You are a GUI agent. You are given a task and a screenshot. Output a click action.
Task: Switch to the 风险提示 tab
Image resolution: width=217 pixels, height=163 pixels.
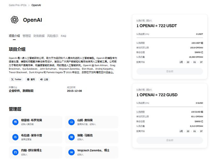[53, 36]
